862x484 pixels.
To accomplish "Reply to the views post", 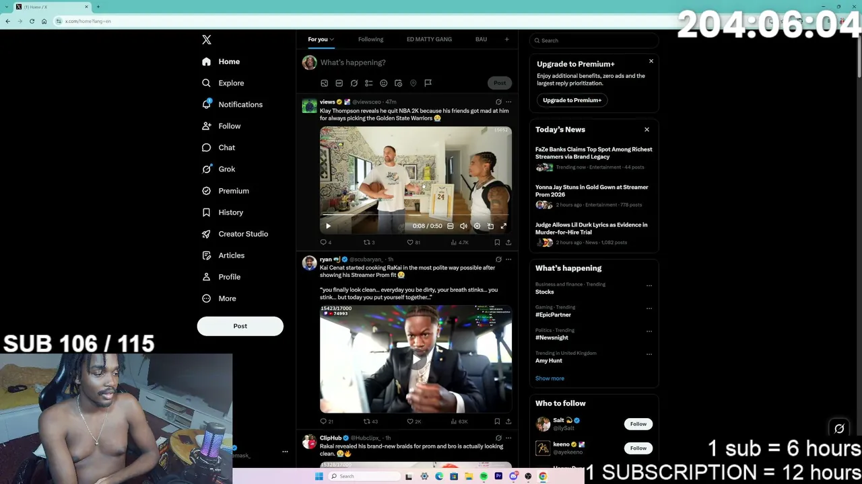I will pos(326,243).
